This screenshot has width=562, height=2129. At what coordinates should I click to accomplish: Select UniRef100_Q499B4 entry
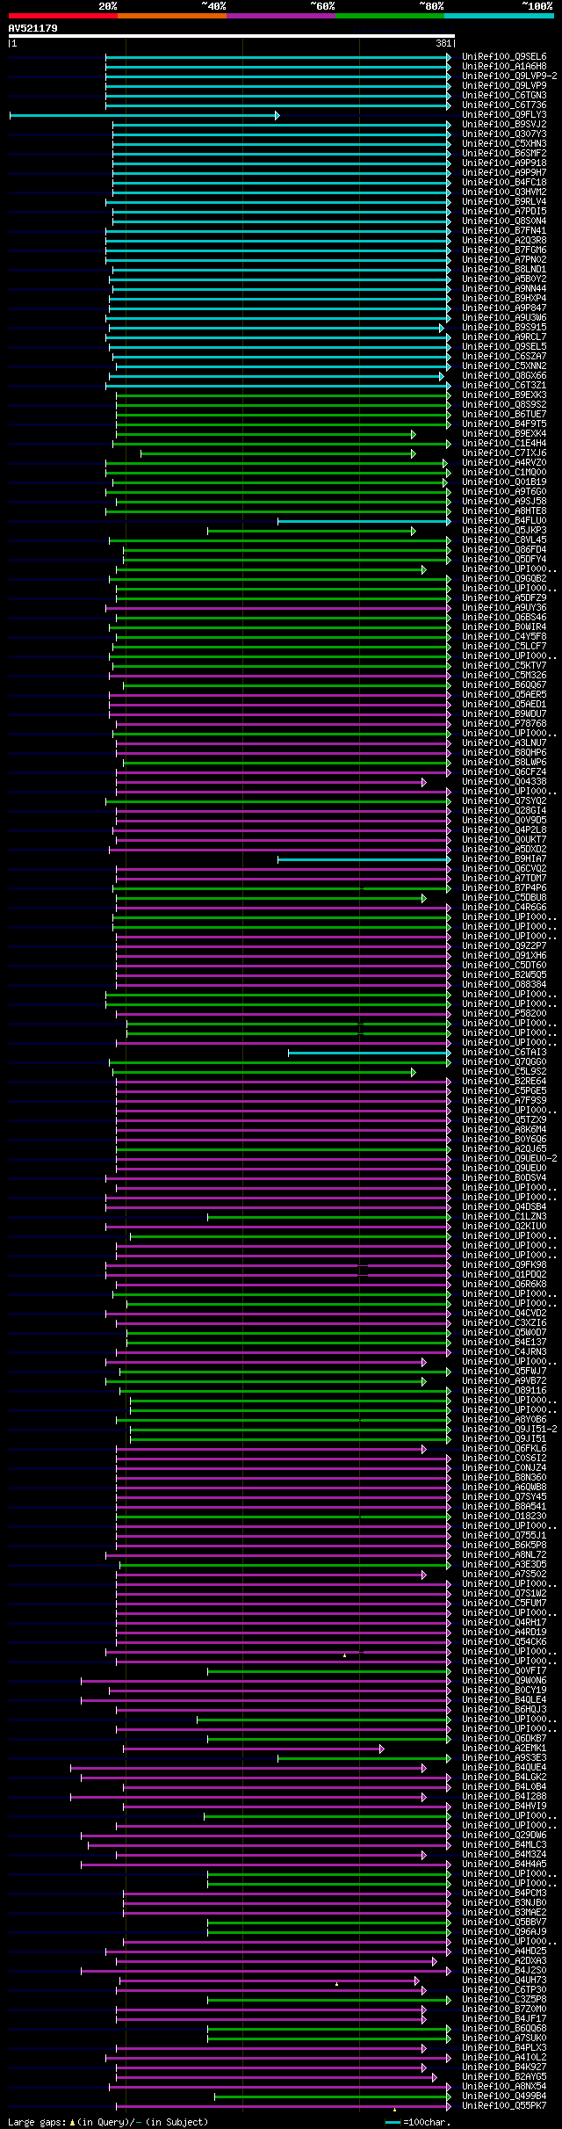[504, 2096]
